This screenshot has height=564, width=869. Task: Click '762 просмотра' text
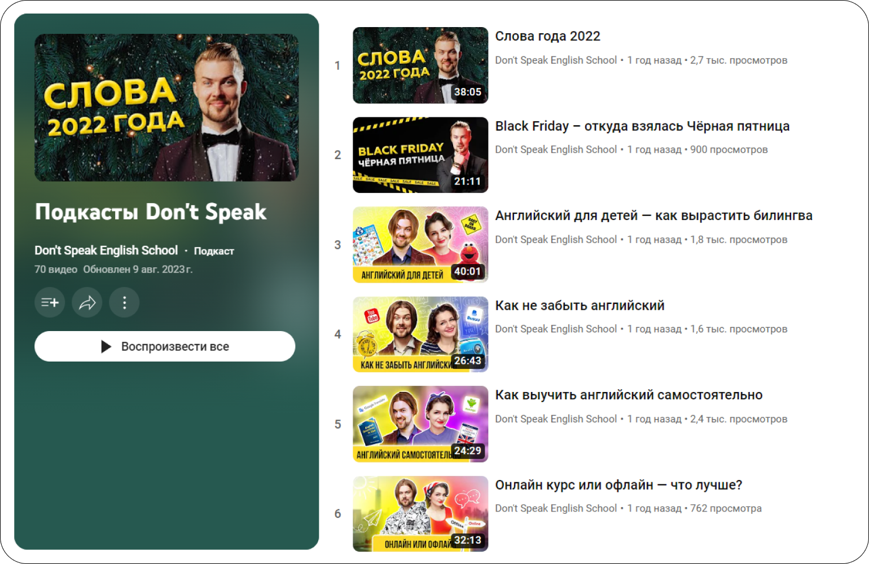pos(726,508)
